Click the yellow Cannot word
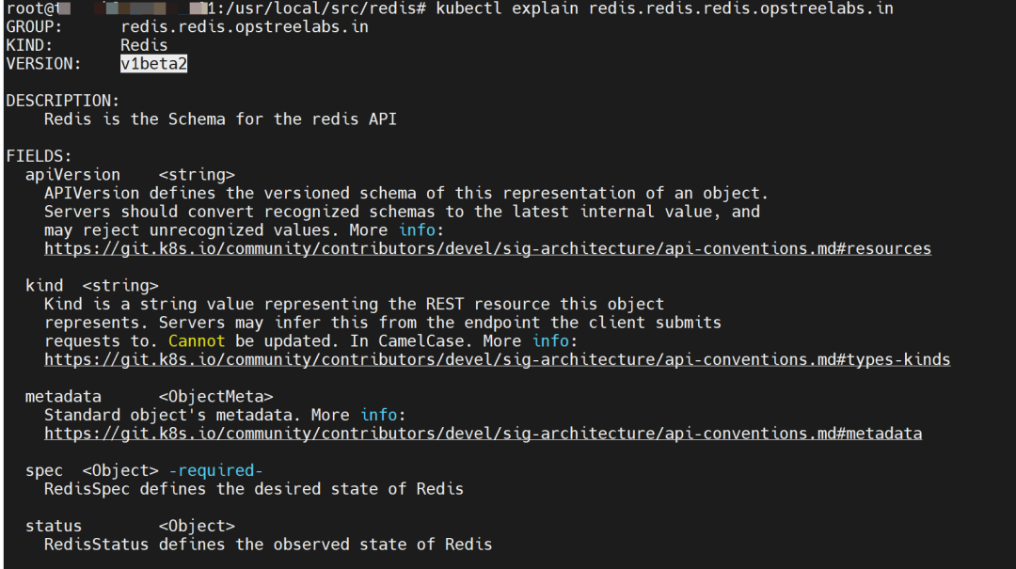1016x569 pixels. coord(197,340)
